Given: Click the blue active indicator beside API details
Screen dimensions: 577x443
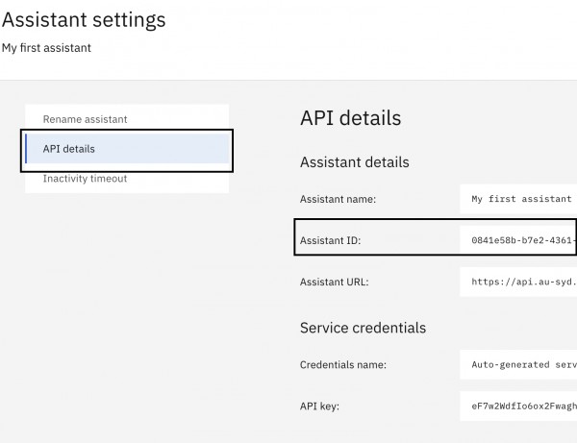Looking at the screenshot, I should click(x=26, y=149).
